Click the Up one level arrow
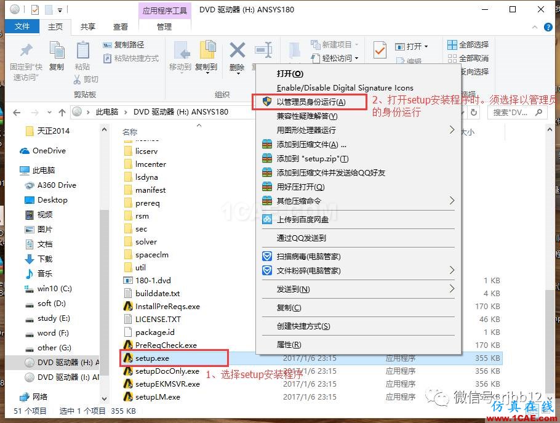 point(62,113)
